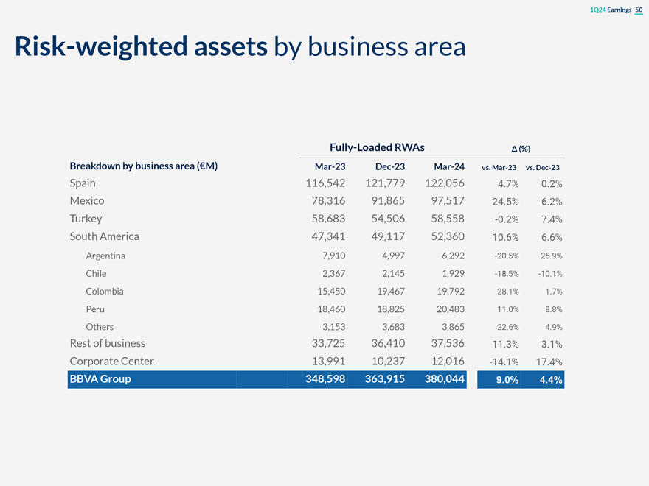Click the Mar-24 column heading
The width and height of the screenshot is (649, 486).
(449, 166)
